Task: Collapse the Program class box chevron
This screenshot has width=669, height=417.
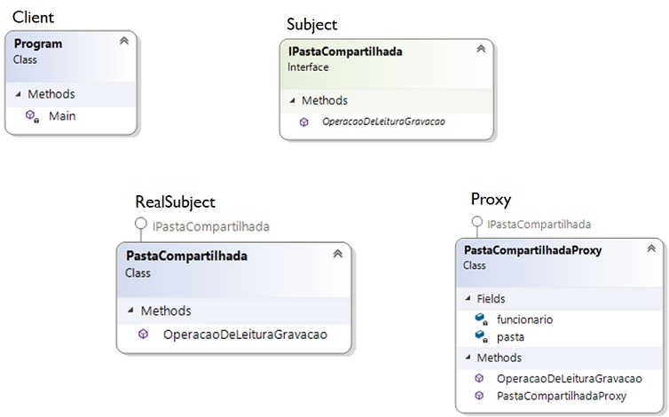Action: tap(123, 42)
